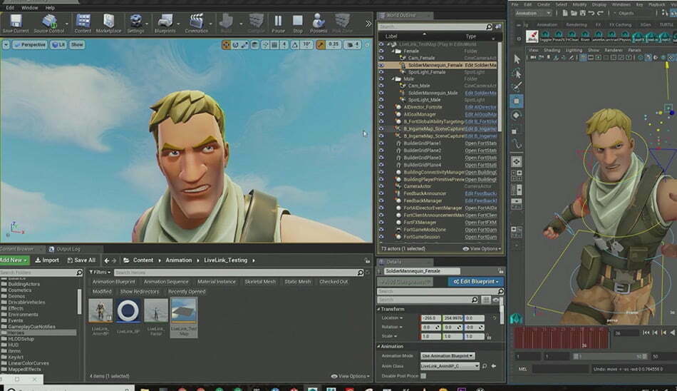This screenshot has height=391, width=677.
Task: Choose the Maya paint selection tool
Action: pyautogui.click(x=517, y=87)
